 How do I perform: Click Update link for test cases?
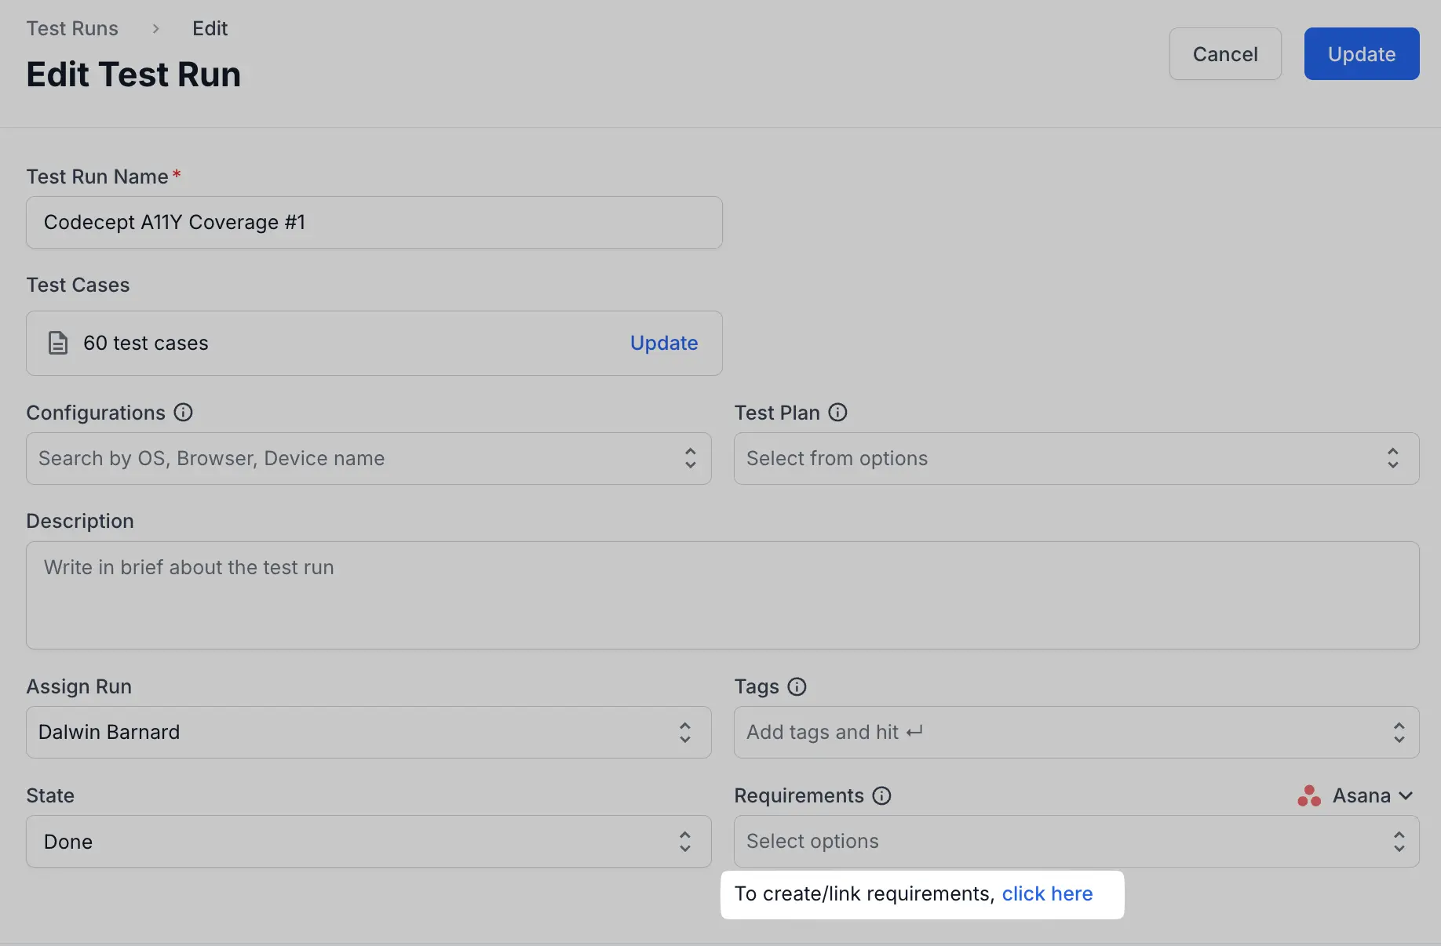[663, 344]
